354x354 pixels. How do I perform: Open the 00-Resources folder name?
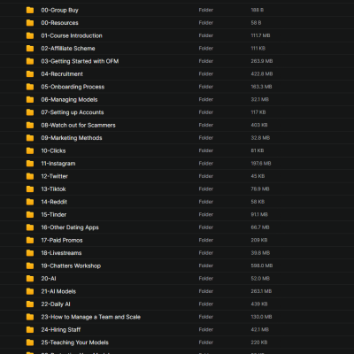59,23
